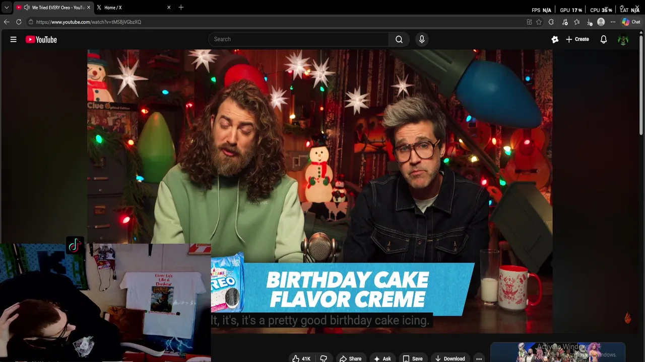Add this page to favorites with the star
This screenshot has width=645, height=362.
tap(539, 22)
